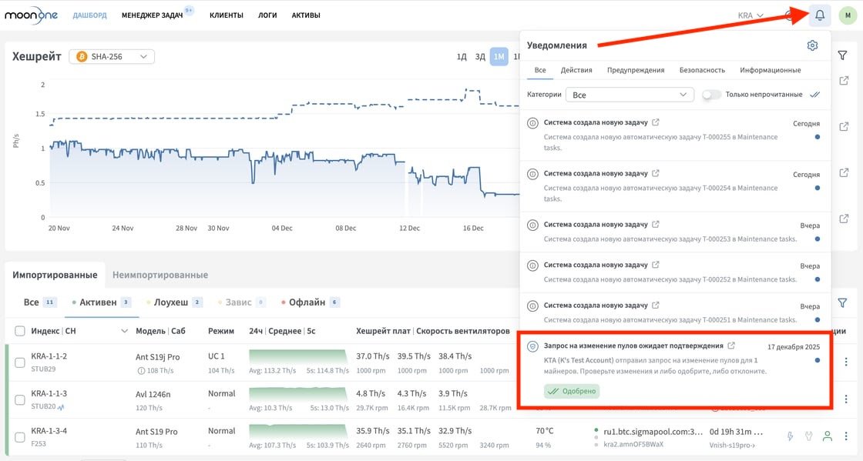This screenshot has height=461, width=863.
Task: Tick the select-all checkbox in table header
Action: click(x=20, y=331)
